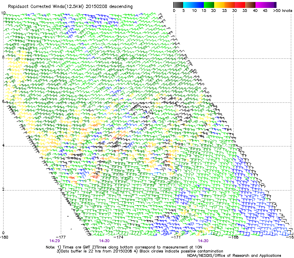
Task: Click the orange 25-30 knots color bar segment
Action: (230, 5)
